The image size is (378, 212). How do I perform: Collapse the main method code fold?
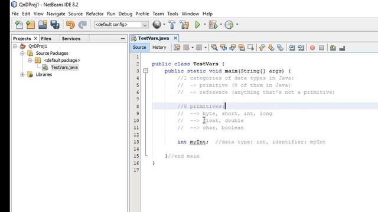coord(146,71)
